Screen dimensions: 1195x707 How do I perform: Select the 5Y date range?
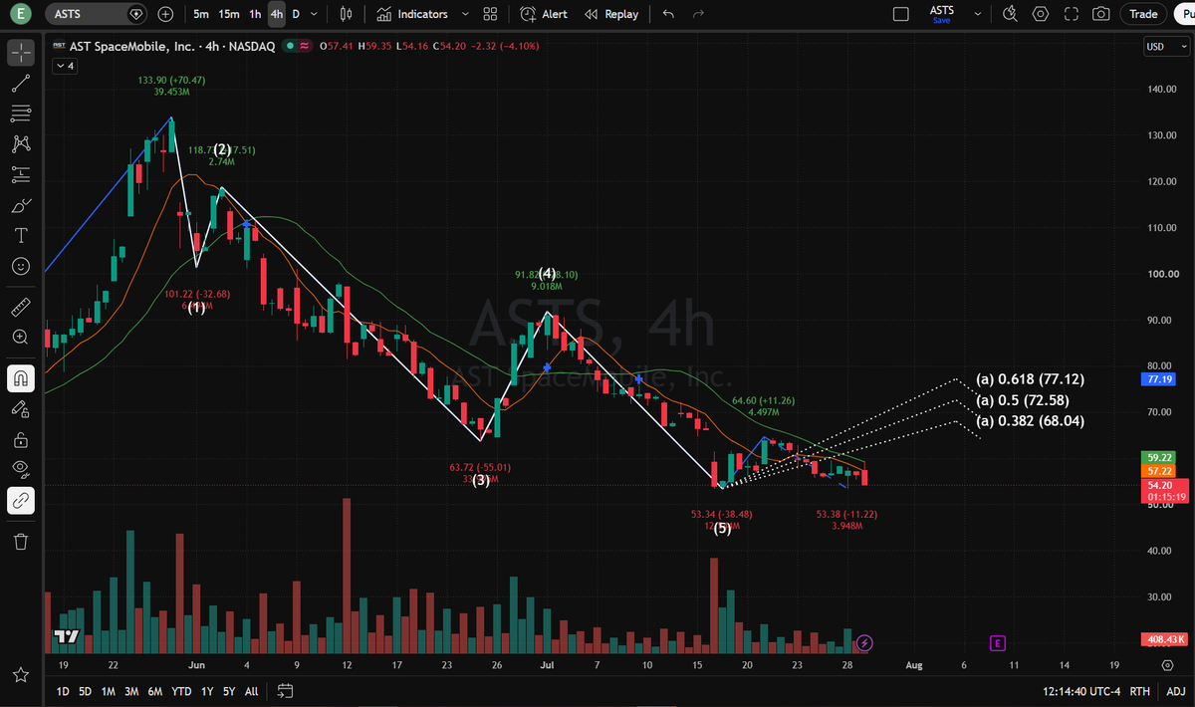pyautogui.click(x=229, y=691)
